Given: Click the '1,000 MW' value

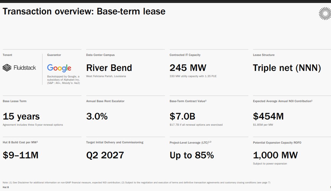Looking at the screenshot, I should pyautogui.click(x=275, y=155).
